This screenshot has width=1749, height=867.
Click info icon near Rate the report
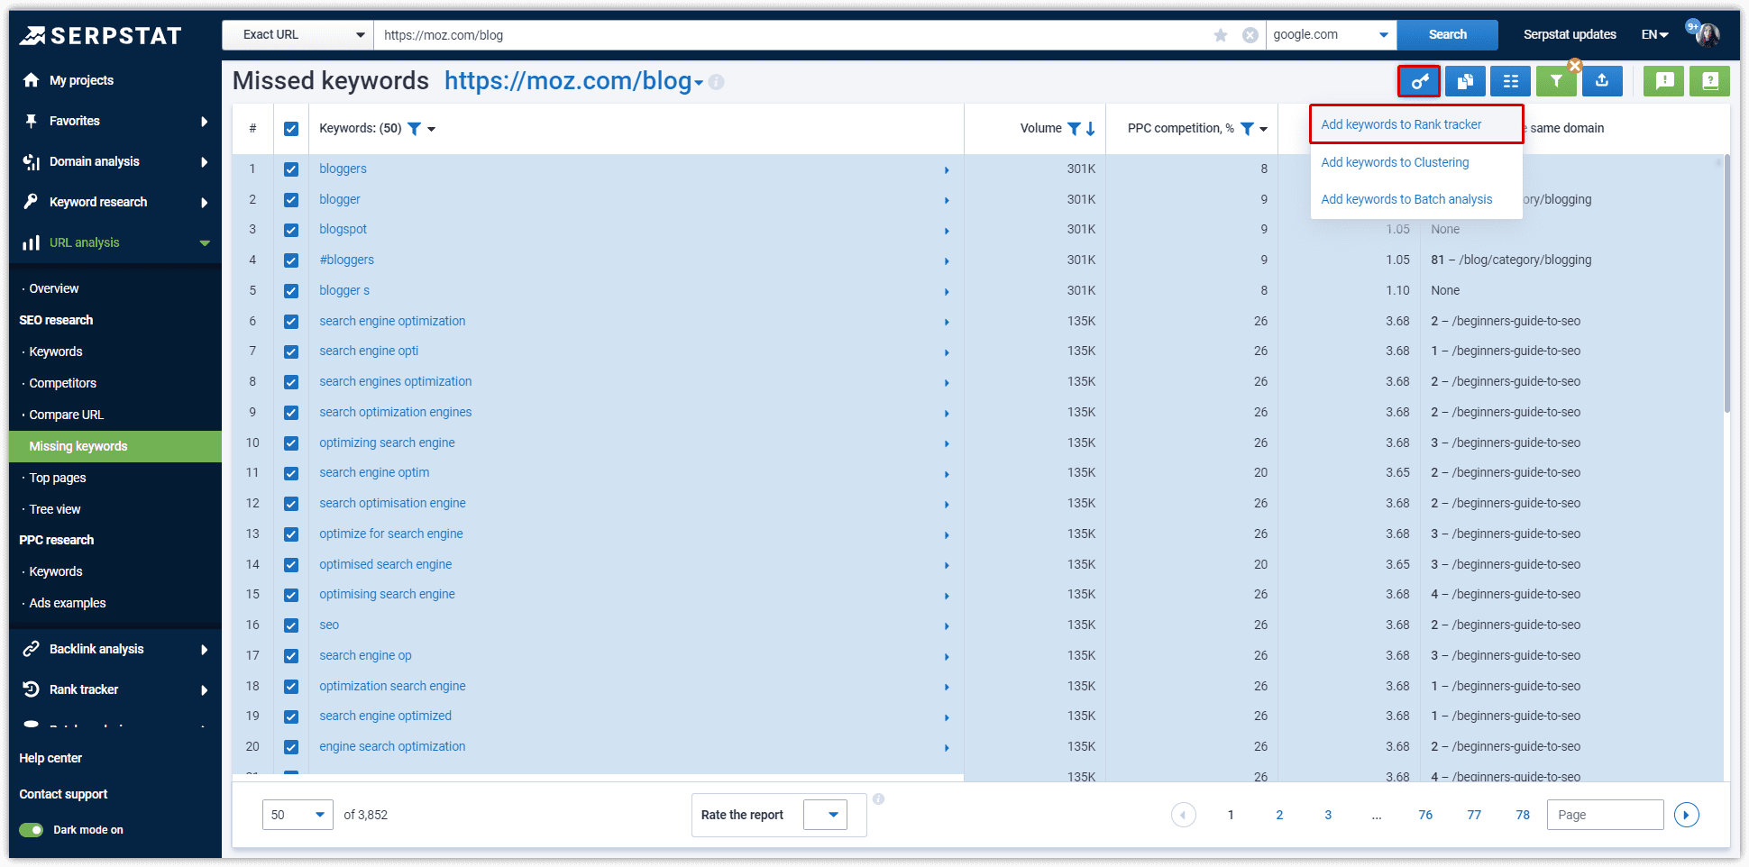point(879,799)
